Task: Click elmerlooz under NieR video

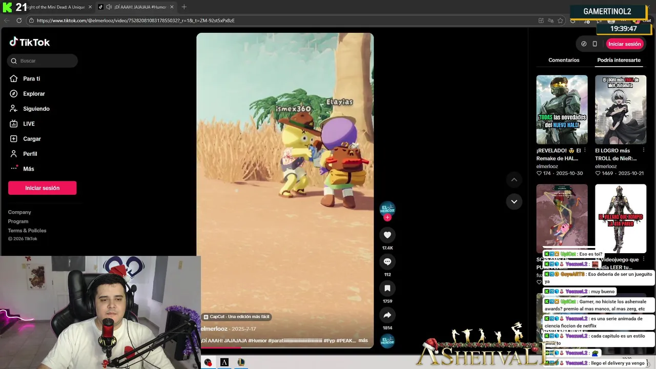Action: point(606,167)
